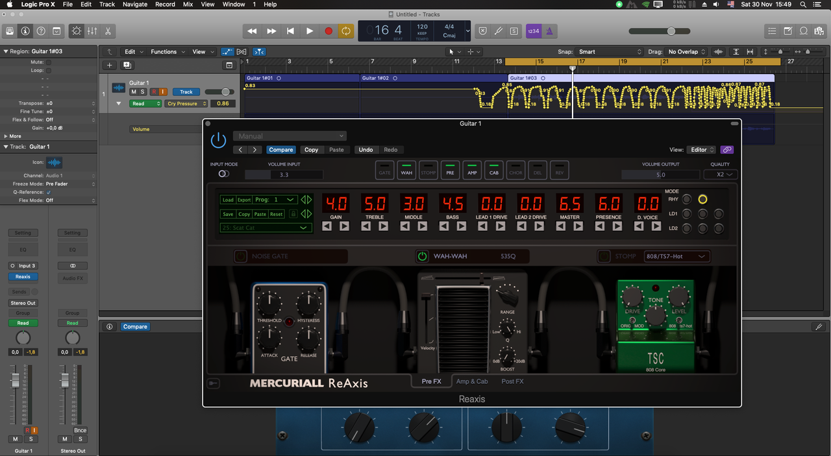Click the plugin Link icon

pyautogui.click(x=726, y=150)
